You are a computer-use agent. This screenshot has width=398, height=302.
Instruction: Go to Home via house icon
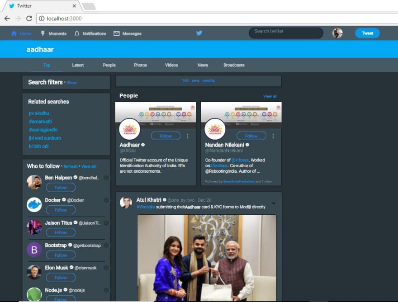coord(14,33)
